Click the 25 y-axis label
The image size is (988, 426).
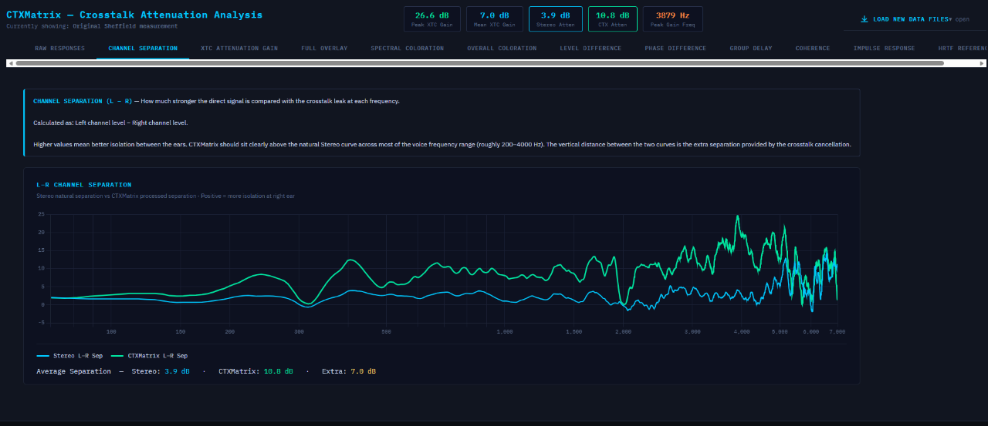41,214
